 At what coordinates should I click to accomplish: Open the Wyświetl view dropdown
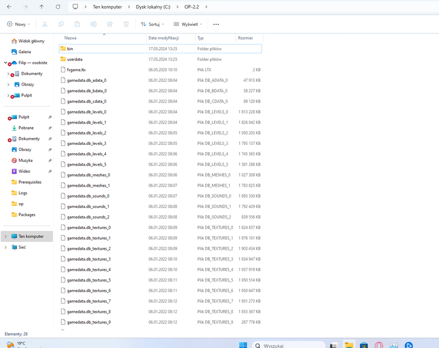[188, 24]
